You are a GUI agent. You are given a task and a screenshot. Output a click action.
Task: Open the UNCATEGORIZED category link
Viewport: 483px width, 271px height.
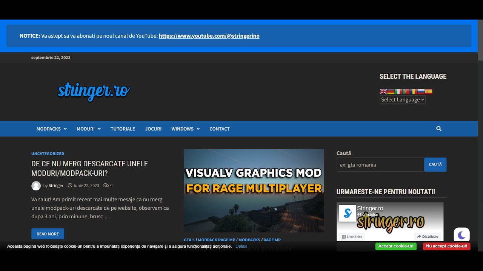pos(48,154)
